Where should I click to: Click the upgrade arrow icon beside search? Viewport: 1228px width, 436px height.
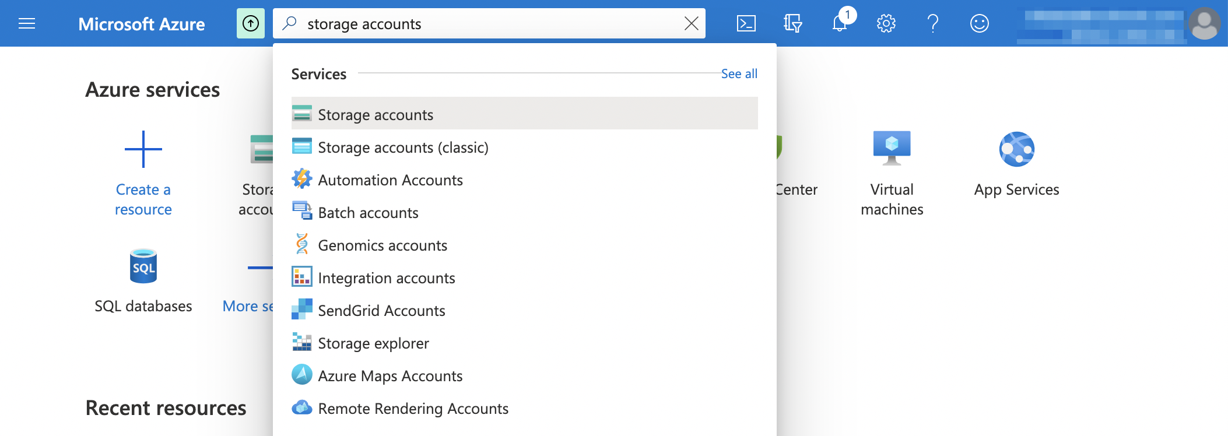(x=251, y=23)
